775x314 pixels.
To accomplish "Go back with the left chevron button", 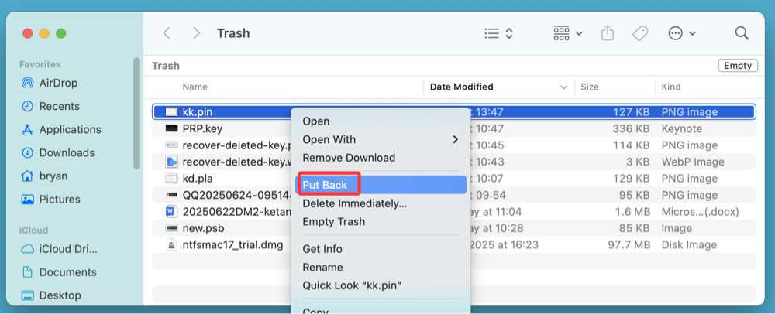I will pyautogui.click(x=167, y=33).
